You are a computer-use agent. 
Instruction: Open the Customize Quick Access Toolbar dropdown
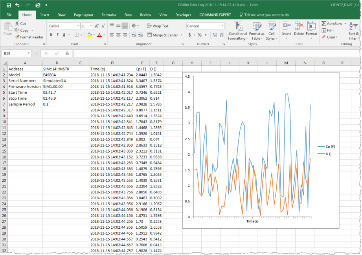(x=46, y=5)
